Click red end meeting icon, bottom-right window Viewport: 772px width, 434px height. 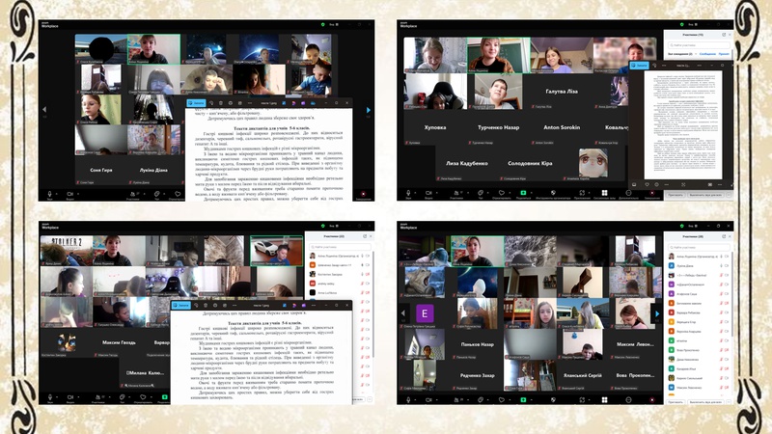[x=652, y=399]
